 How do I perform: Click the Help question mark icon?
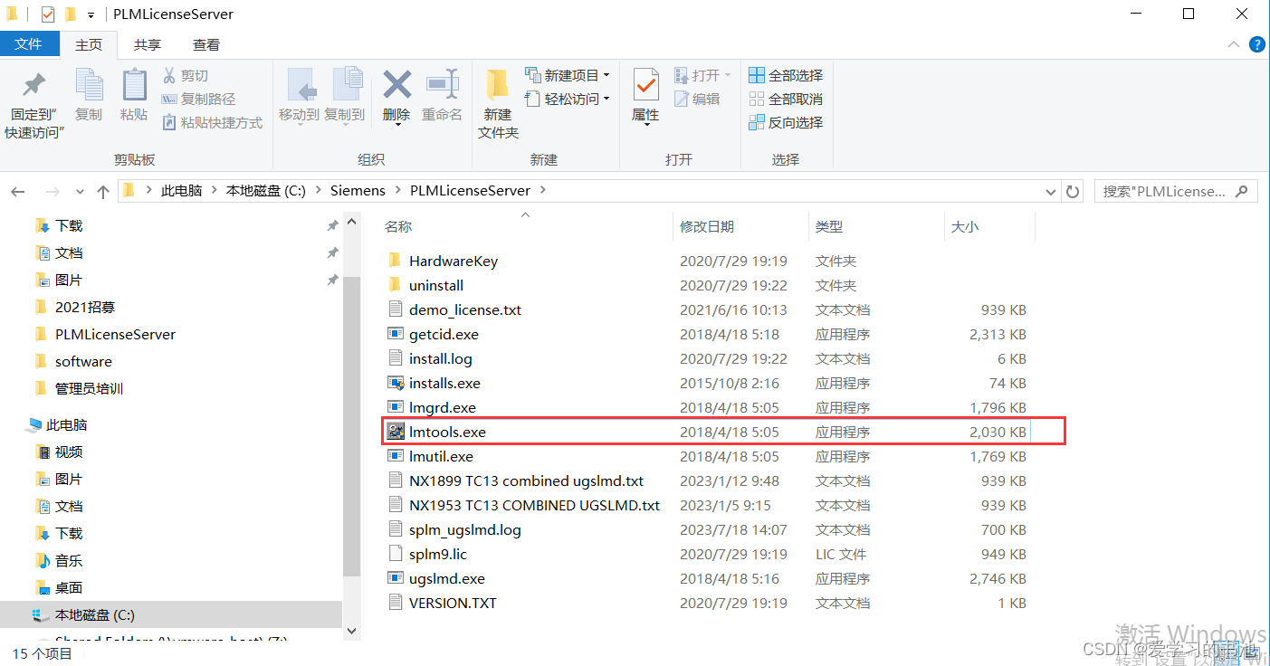pos(1256,44)
